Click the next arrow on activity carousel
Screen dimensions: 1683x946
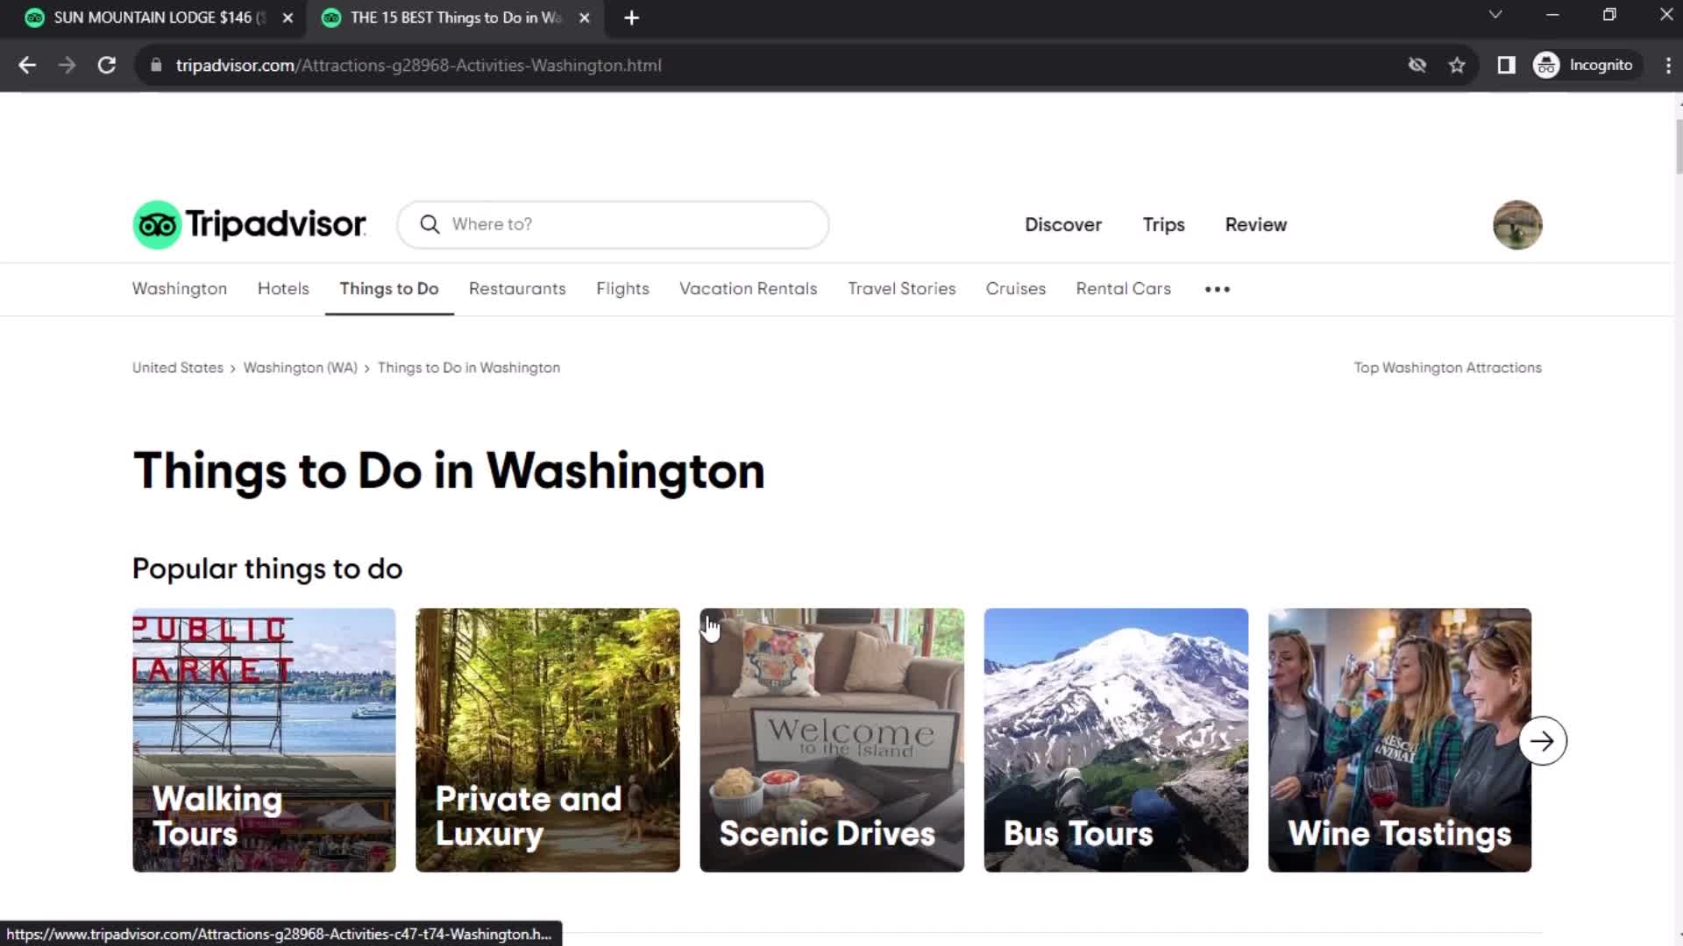1543,740
